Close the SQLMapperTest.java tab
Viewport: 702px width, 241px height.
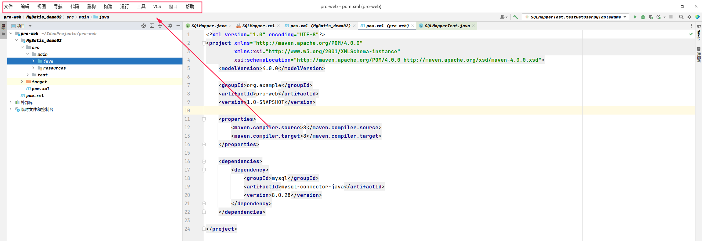click(x=473, y=26)
